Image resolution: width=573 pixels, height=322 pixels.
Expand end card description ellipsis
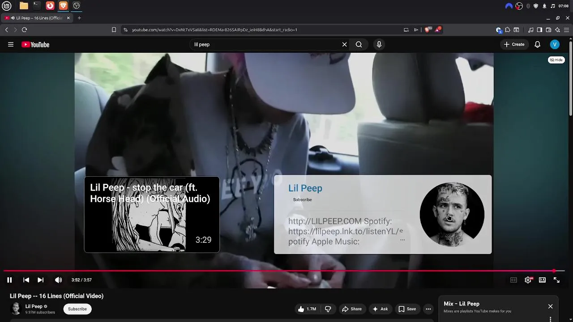coord(402,240)
